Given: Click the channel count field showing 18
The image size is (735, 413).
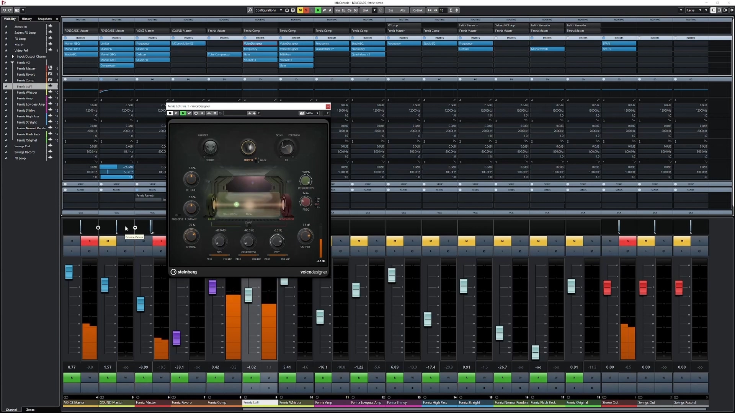Looking at the screenshot, I should pos(443,10).
